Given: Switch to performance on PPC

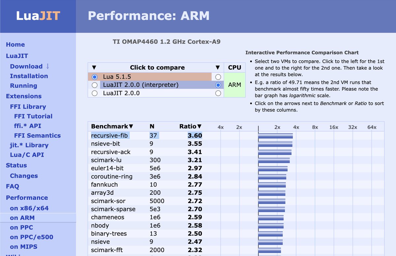Looking at the screenshot, I should 21,227.
